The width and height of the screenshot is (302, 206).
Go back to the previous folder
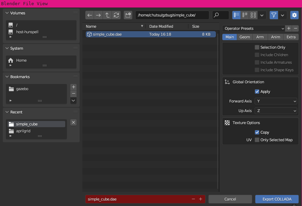click(x=90, y=15)
